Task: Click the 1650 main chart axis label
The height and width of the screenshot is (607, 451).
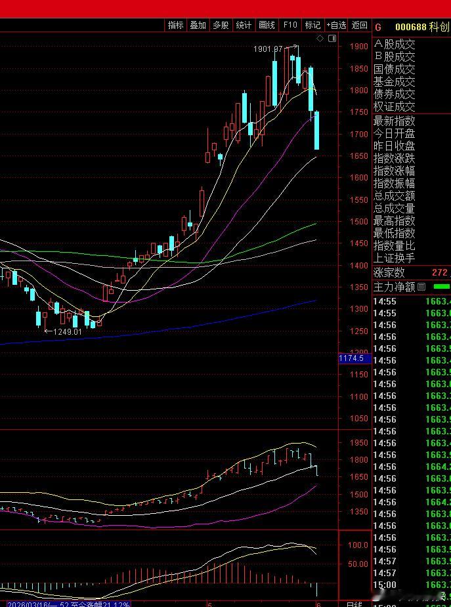Action: pos(358,156)
